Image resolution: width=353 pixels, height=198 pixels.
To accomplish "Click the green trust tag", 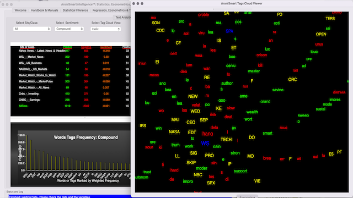I will pos(147,172).
